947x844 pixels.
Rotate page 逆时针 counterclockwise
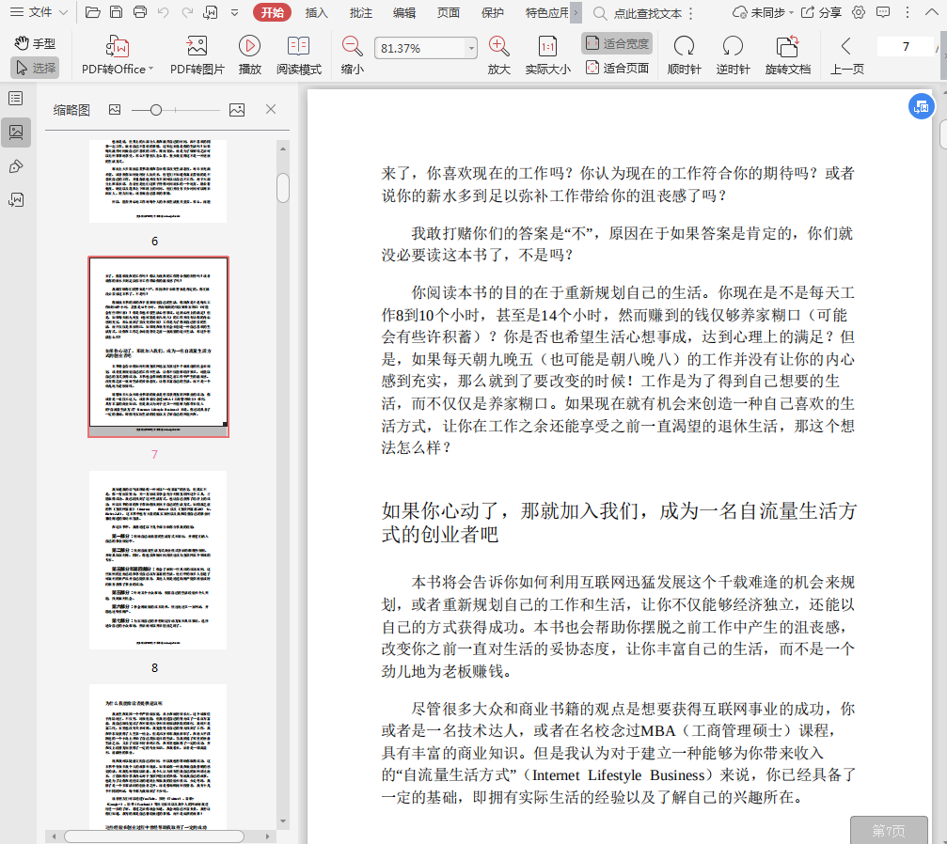[x=734, y=55]
